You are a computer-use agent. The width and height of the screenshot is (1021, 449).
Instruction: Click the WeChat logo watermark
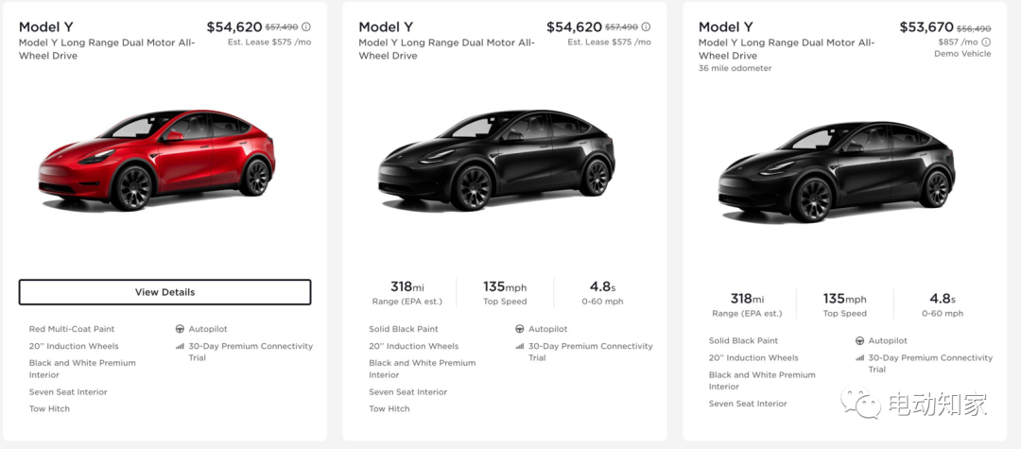coord(860,402)
